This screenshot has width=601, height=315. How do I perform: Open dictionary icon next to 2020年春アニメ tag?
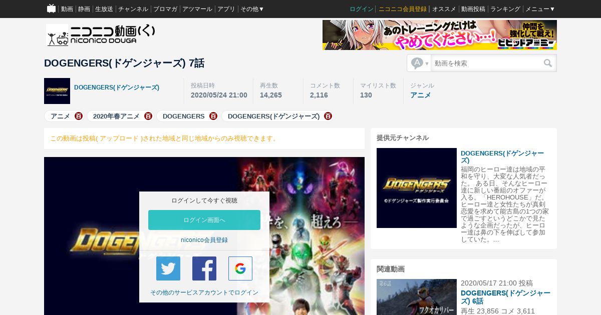[148, 116]
